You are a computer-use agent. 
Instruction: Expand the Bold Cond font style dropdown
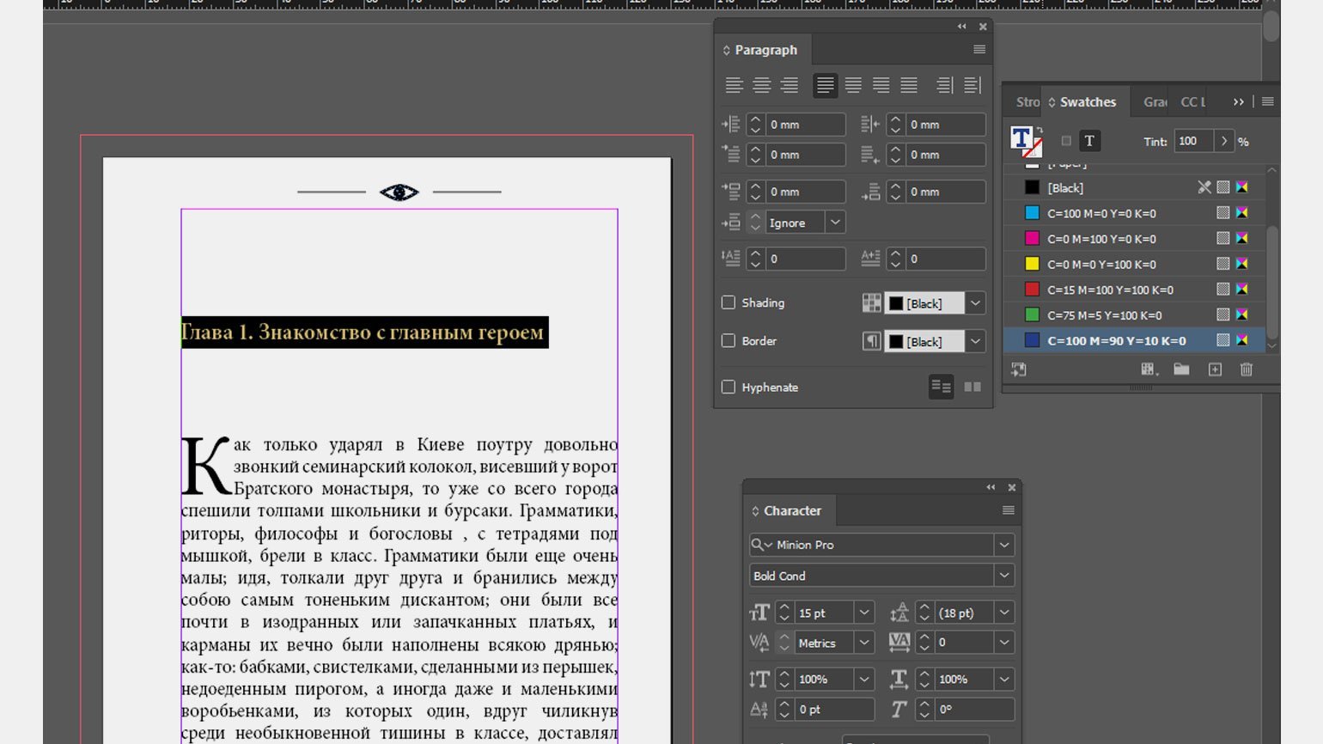coord(1003,576)
